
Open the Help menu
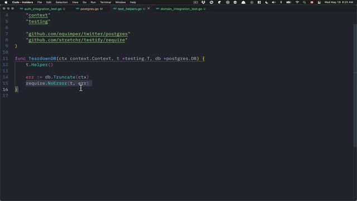point(133,2)
